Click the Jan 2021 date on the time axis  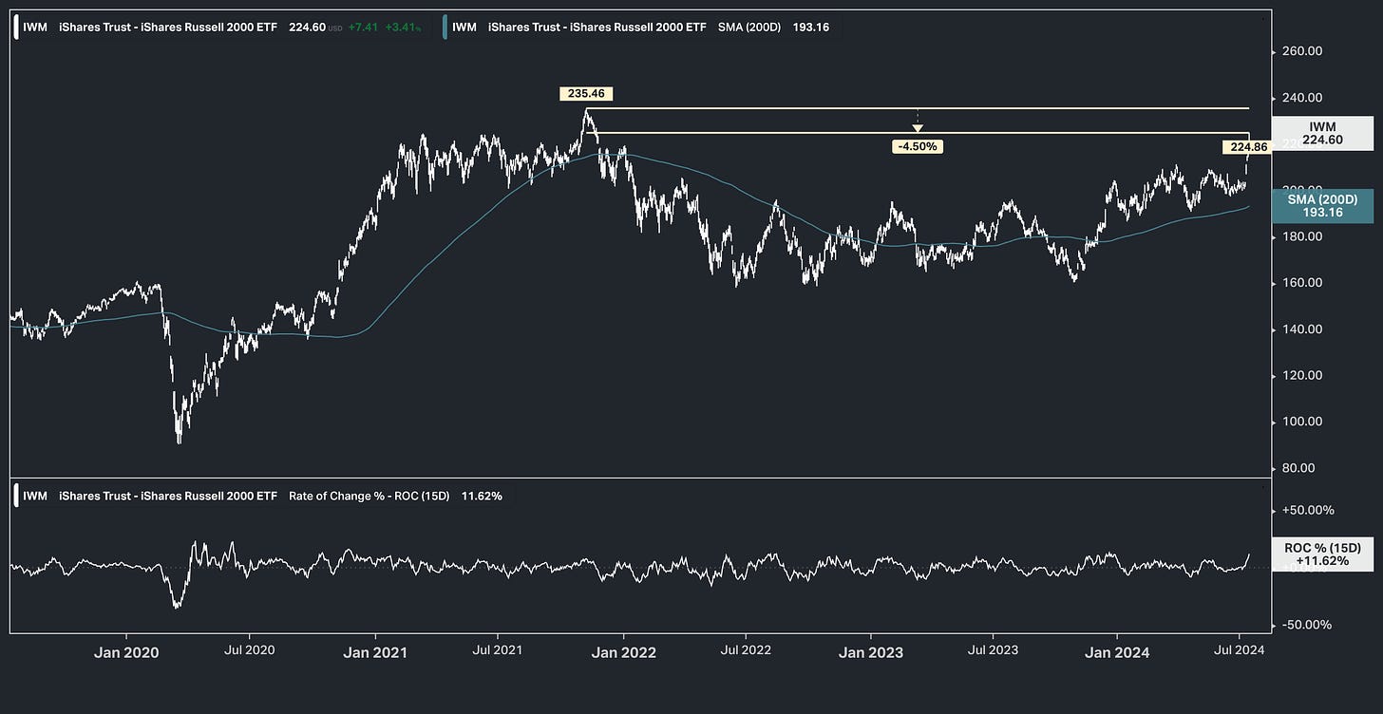tap(375, 652)
